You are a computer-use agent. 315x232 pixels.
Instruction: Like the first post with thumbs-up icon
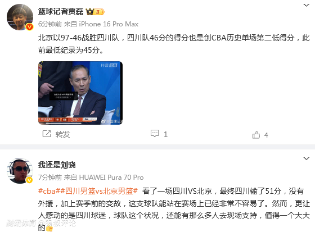tap(256, 135)
